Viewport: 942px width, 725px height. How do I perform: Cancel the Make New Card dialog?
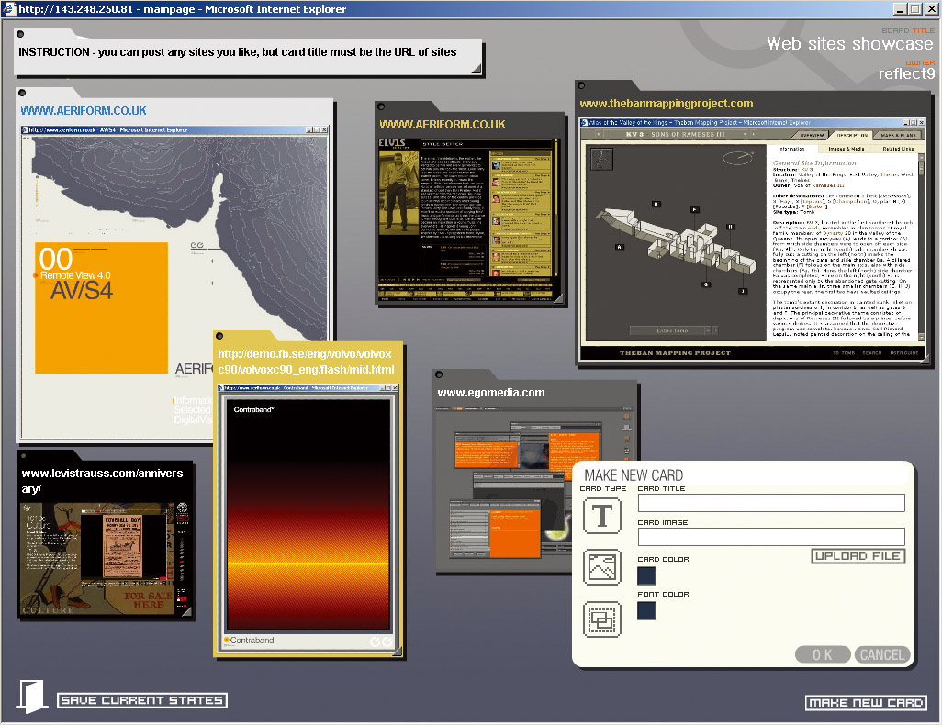881,654
